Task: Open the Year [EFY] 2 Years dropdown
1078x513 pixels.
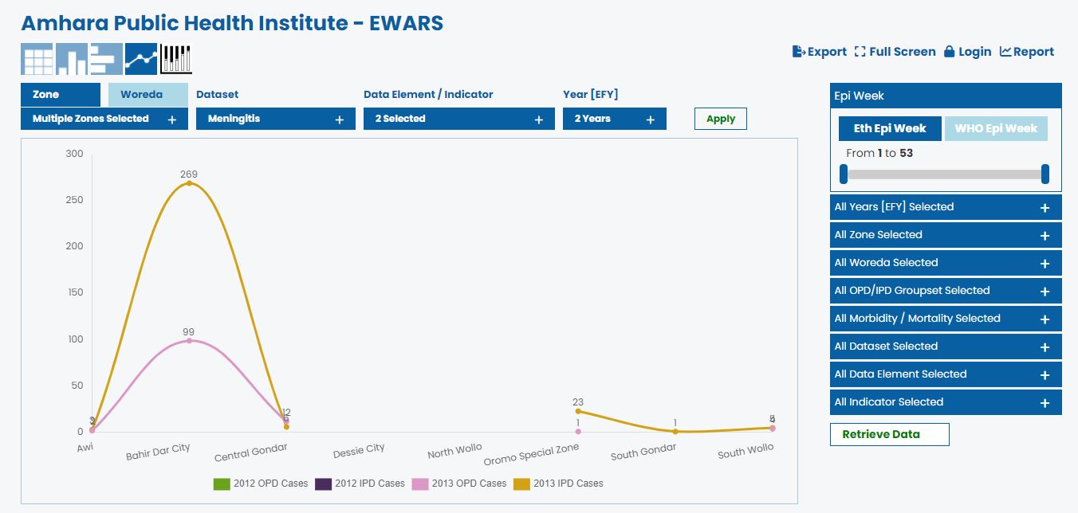Action: (x=614, y=119)
